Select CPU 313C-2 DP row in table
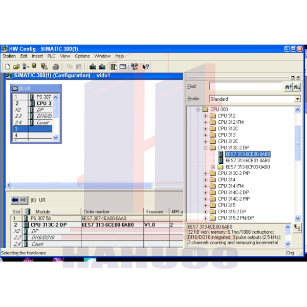This screenshot has width=307, height=307. pos(97,225)
